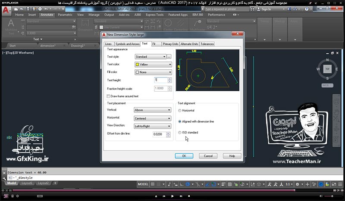
Task: Click the KMPlayer stop button
Action: click(x=189, y=196)
